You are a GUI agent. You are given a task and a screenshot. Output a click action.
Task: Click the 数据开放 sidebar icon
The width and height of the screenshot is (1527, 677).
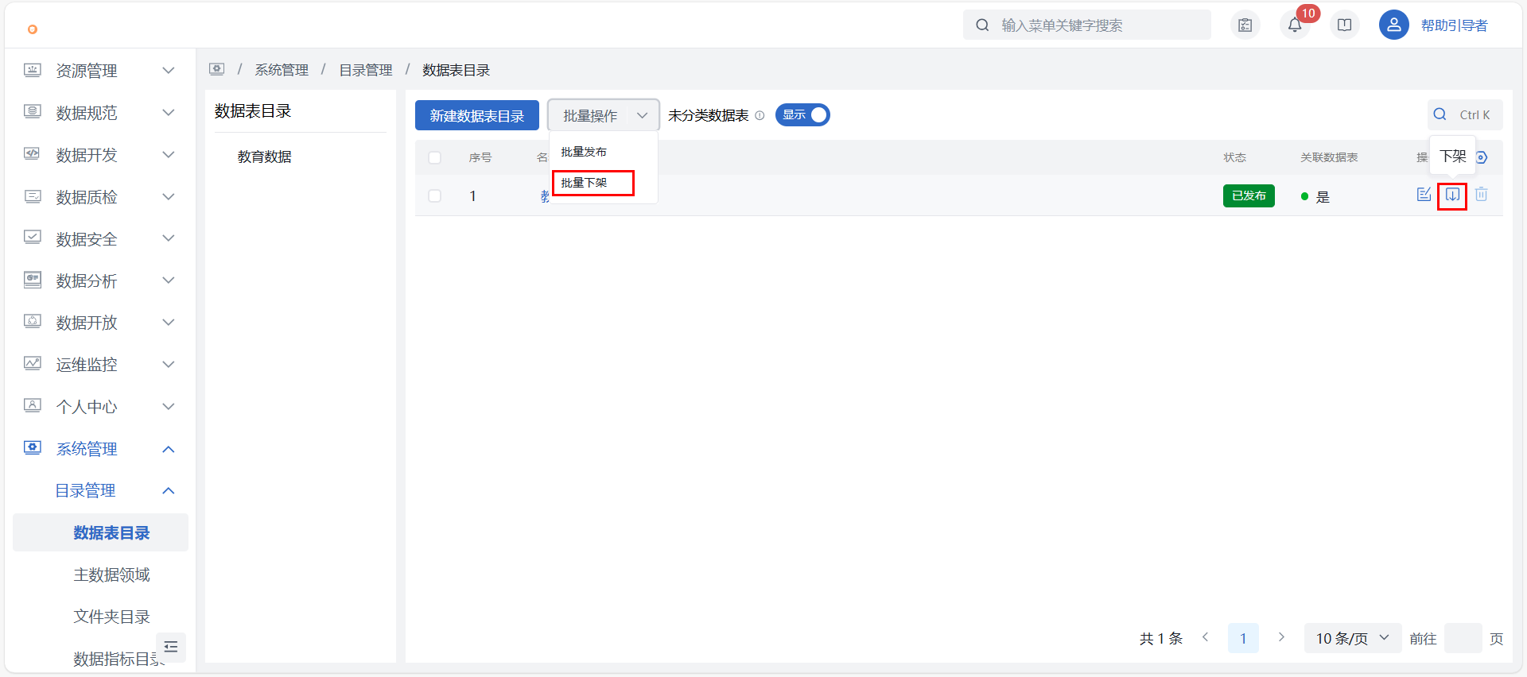click(33, 322)
